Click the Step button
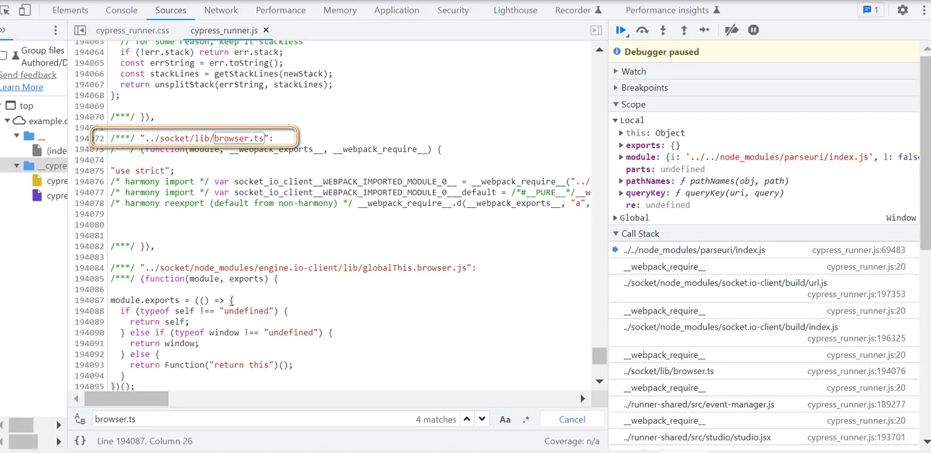Viewport: 931px width, 453px height. pyautogui.click(x=704, y=30)
